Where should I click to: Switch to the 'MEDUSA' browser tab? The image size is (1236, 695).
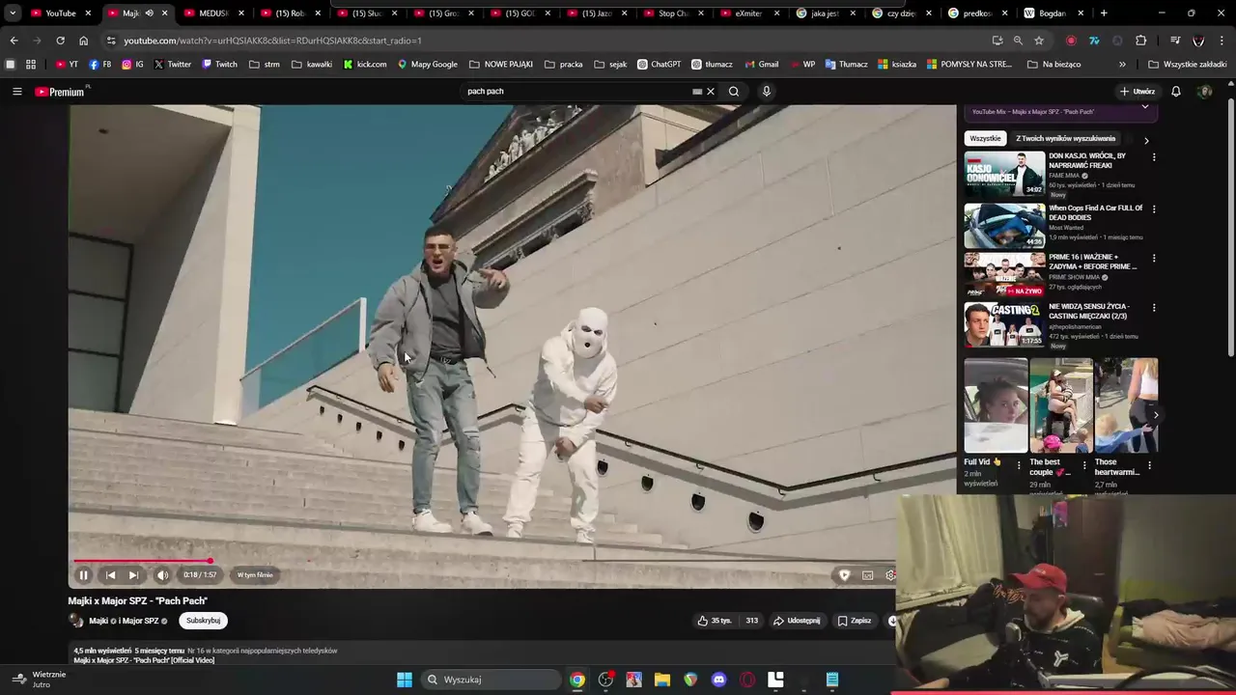[x=213, y=14]
